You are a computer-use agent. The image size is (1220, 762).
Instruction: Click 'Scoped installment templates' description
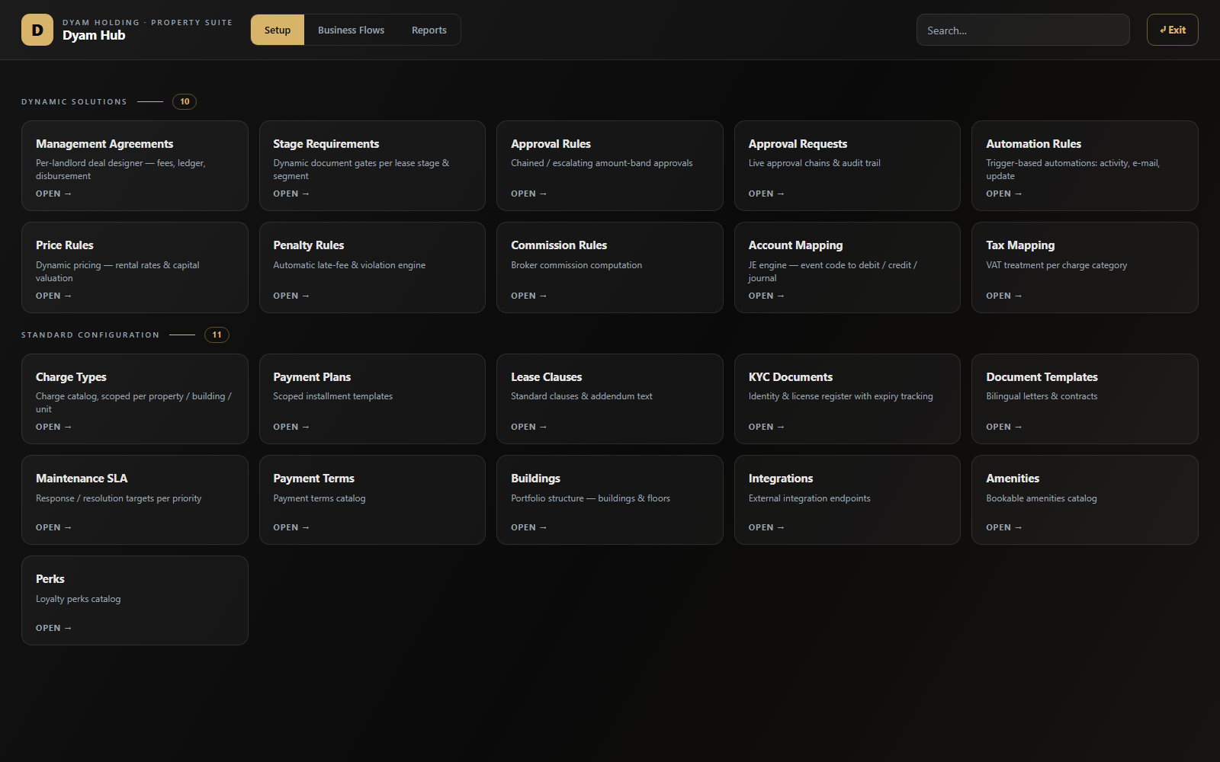tap(333, 396)
